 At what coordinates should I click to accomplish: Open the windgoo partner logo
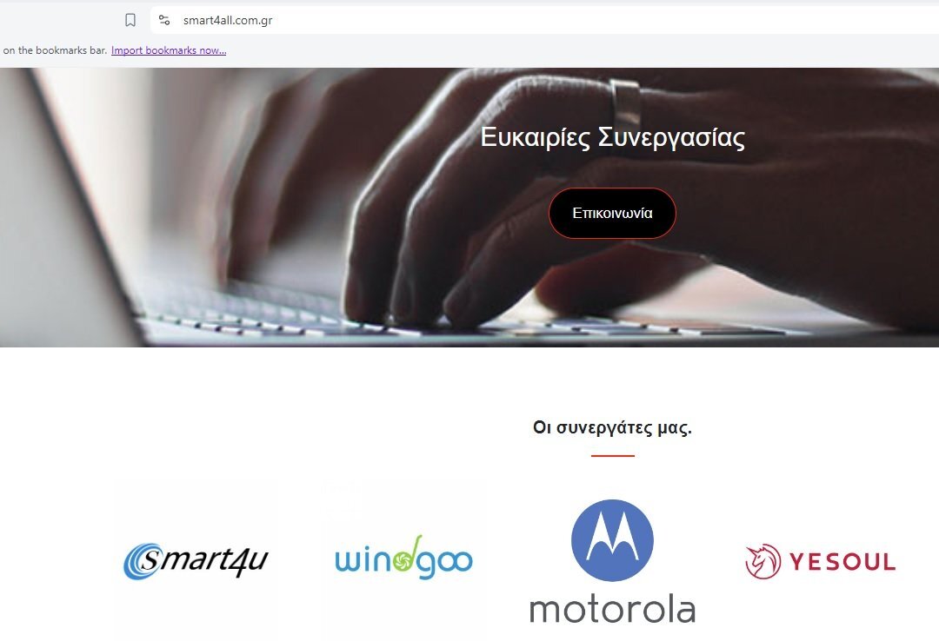403,558
